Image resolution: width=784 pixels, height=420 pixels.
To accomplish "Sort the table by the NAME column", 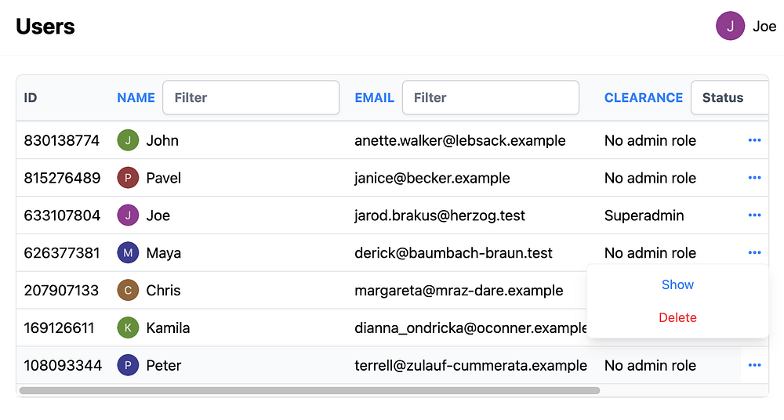I will click(136, 98).
